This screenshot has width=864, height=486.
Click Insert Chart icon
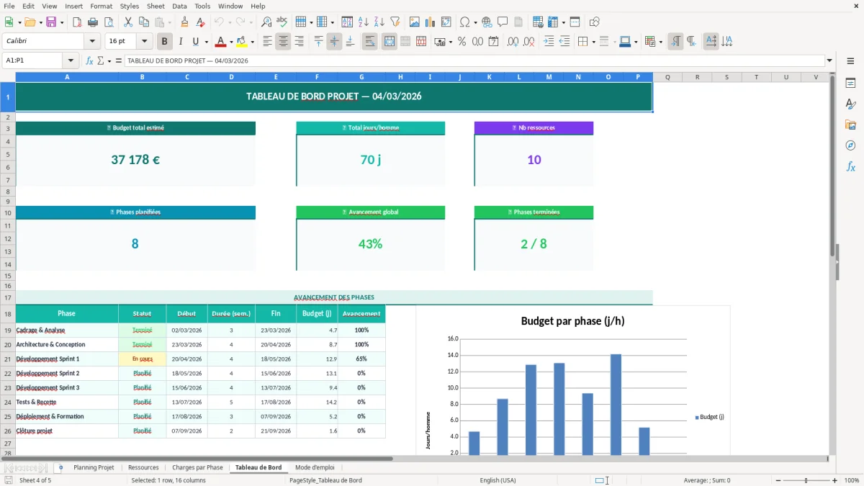coord(431,22)
